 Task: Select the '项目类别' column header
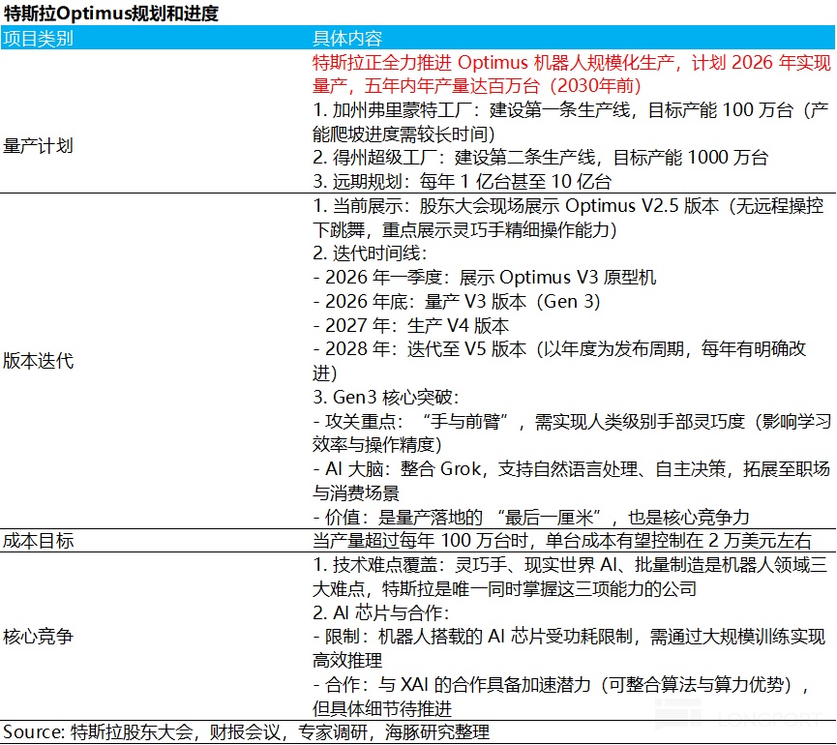click(39, 39)
